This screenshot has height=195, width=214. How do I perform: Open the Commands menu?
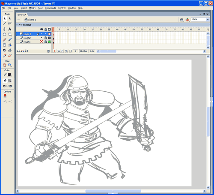pos(51,8)
